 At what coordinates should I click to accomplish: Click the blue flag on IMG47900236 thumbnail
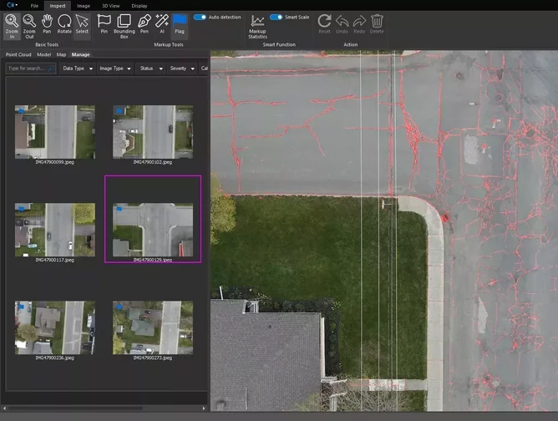(22, 307)
